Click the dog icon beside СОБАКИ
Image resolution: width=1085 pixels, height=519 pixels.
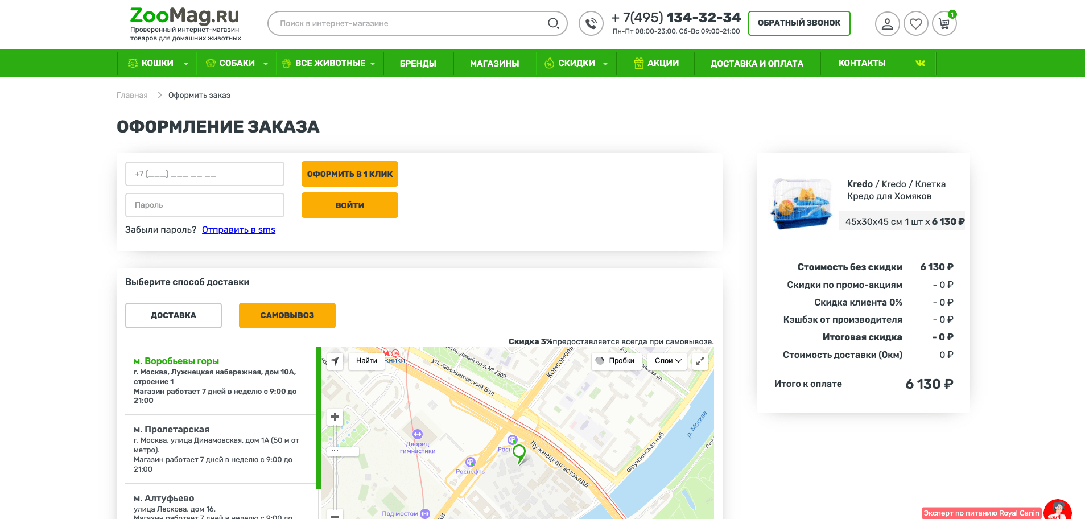[211, 63]
